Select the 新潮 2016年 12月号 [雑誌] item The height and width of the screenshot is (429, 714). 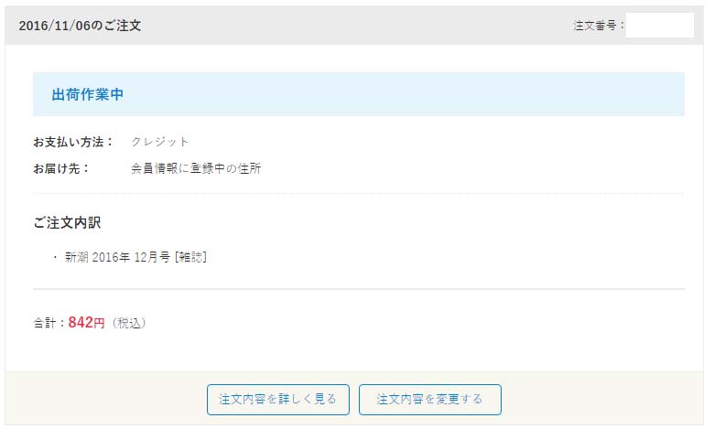(x=135, y=257)
